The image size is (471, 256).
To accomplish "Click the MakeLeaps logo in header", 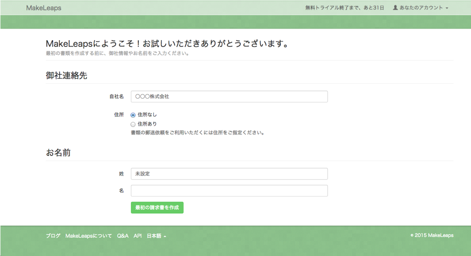I will (44, 8).
